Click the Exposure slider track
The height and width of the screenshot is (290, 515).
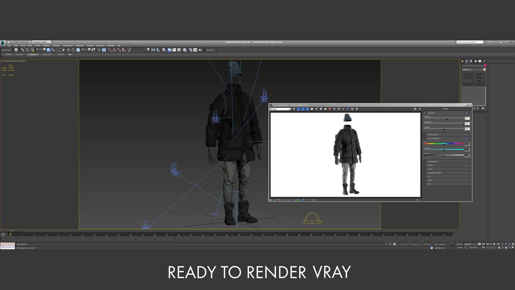[444, 118]
